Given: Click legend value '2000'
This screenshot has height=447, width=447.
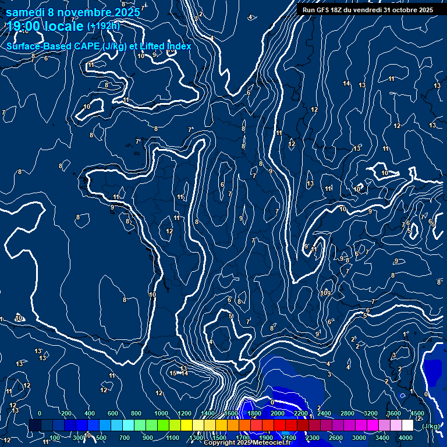Looking at the screenshot, I should point(278,413).
